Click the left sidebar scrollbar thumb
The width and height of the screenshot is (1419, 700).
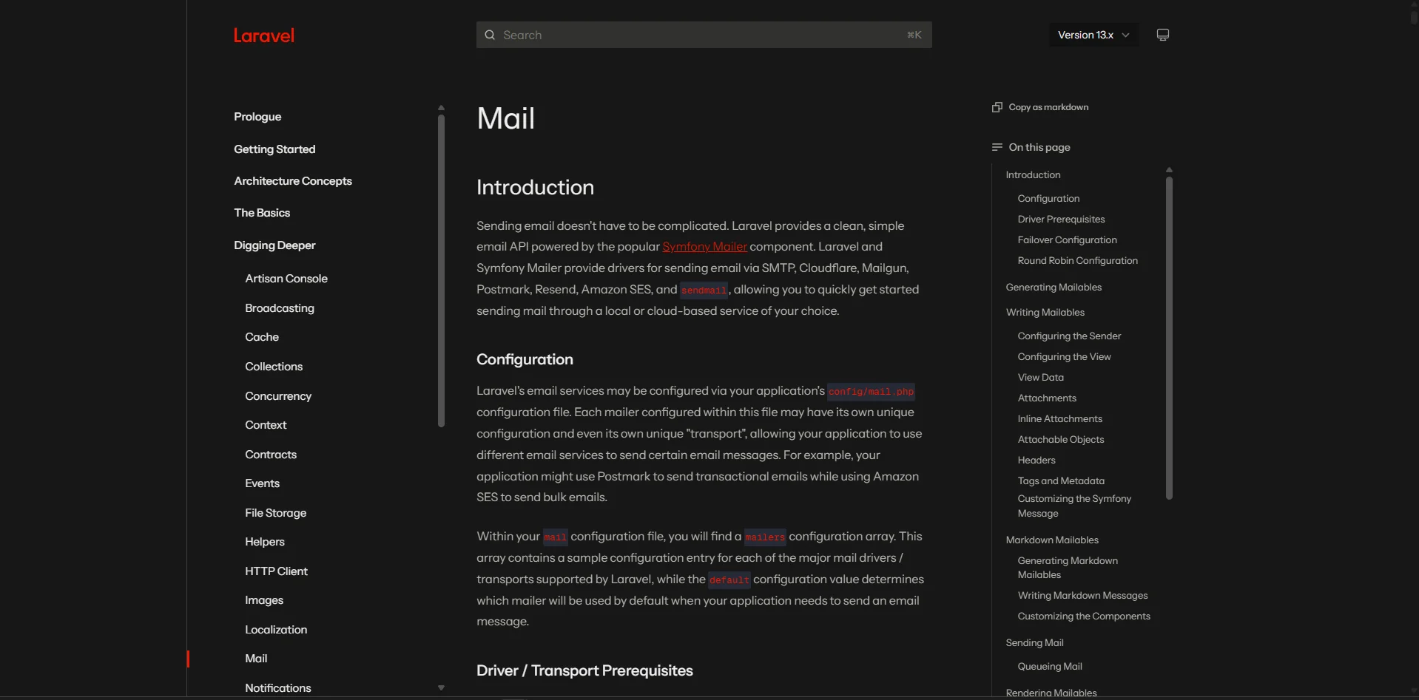pos(441,271)
